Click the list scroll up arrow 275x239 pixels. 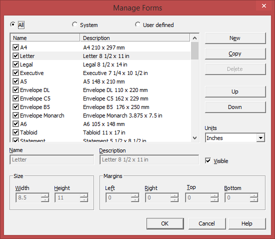(194, 38)
